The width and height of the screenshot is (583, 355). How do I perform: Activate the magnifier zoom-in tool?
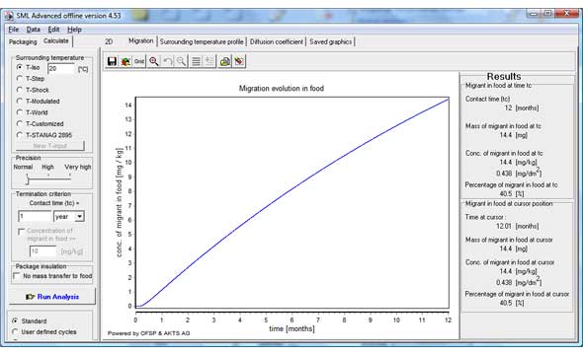point(154,61)
